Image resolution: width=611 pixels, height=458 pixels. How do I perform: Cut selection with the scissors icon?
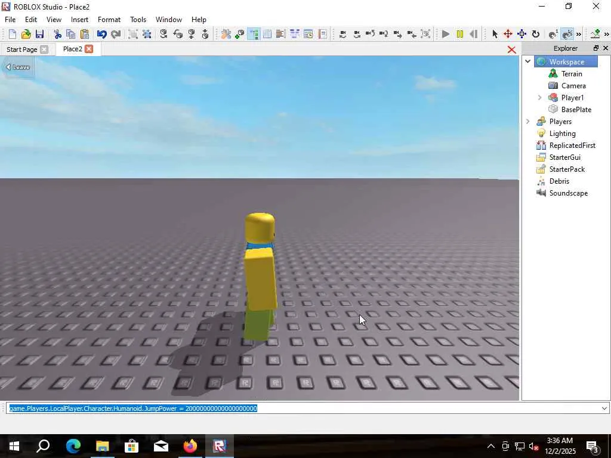pos(57,34)
